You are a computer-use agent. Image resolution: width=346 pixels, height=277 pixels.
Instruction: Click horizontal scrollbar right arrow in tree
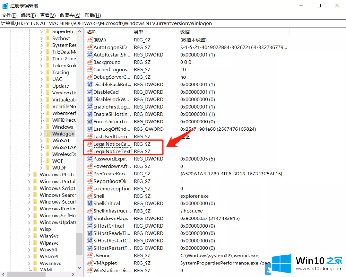pos(73,274)
